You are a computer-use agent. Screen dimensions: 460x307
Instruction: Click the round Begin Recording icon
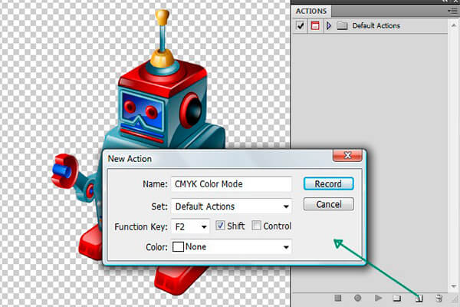tap(357, 299)
